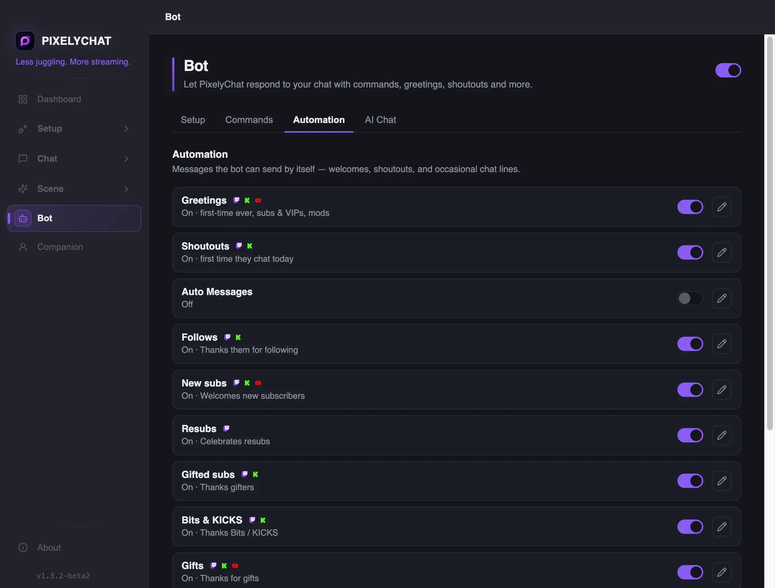Turn off the Gifted subs toggle
Viewport: 775px width, 588px height.
(690, 481)
